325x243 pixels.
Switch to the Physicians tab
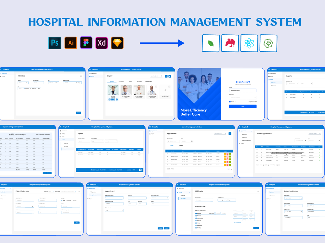[121, 81]
